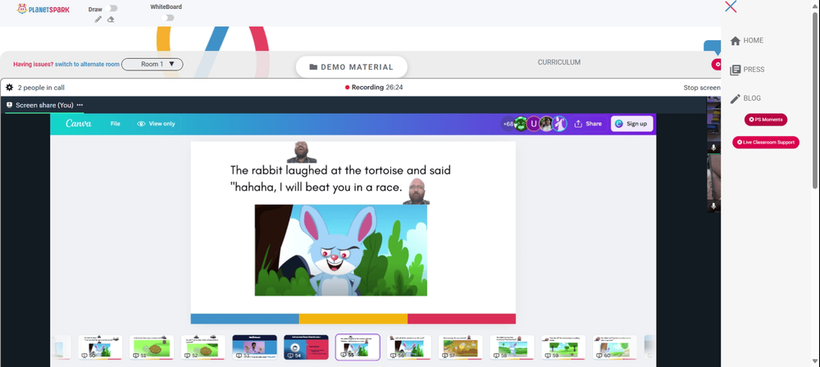Click the PlanetSpark logo

(43, 9)
